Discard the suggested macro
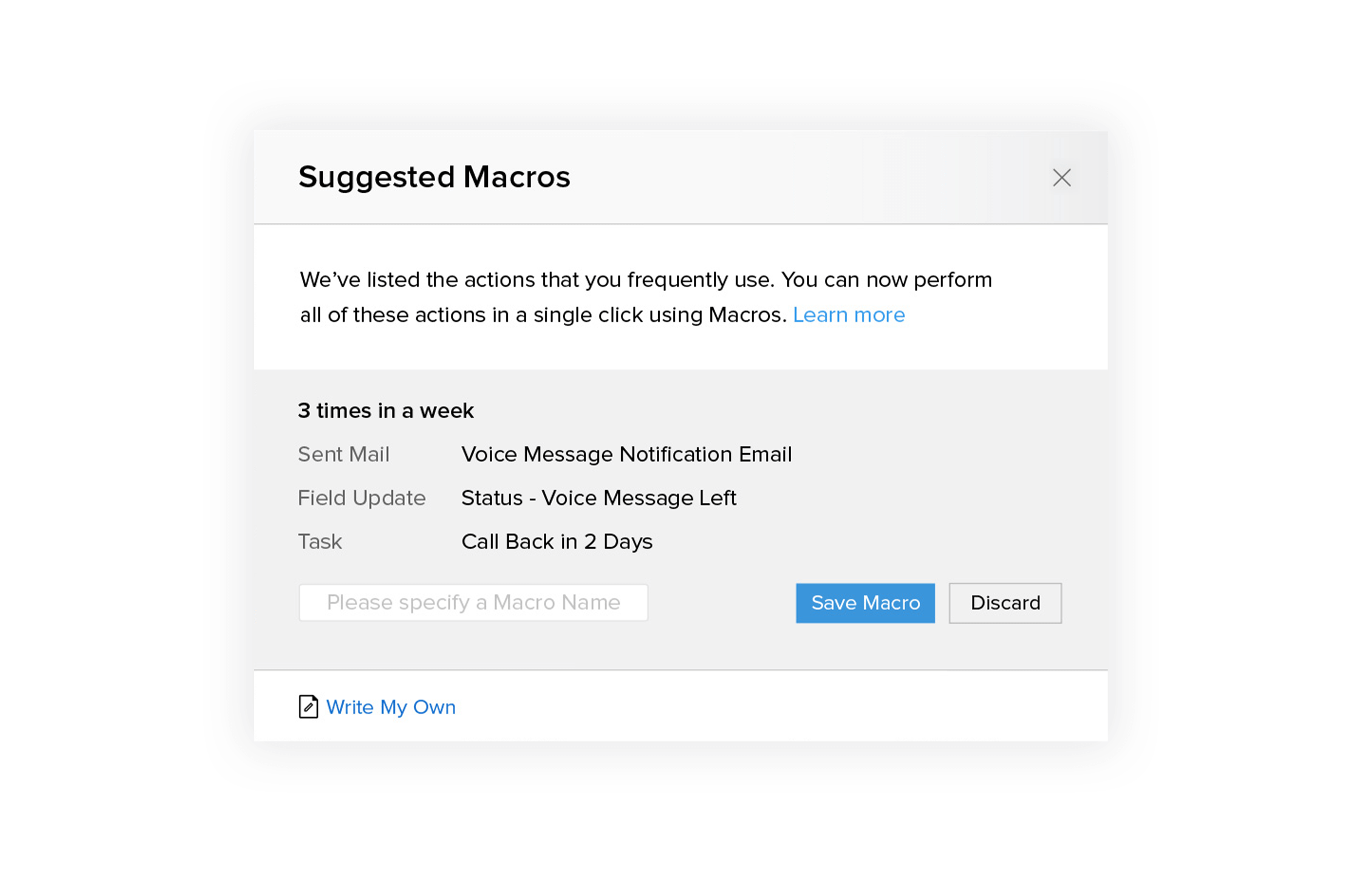Image resolution: width=1361 pixels, height=871 pixels. pos(1005,603)
